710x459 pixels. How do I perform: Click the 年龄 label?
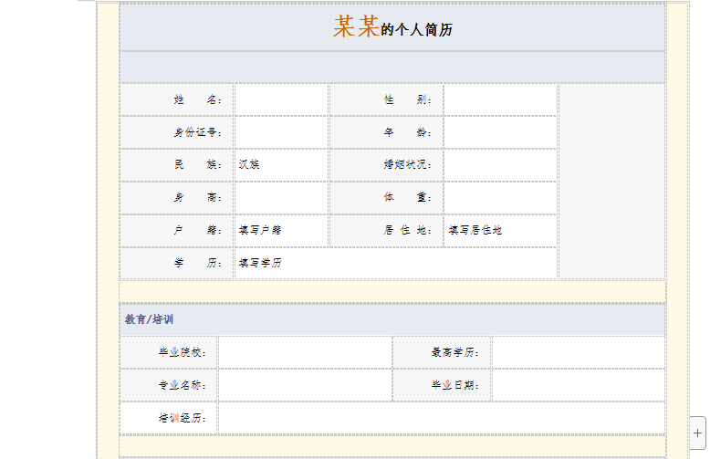coord(408,132)
